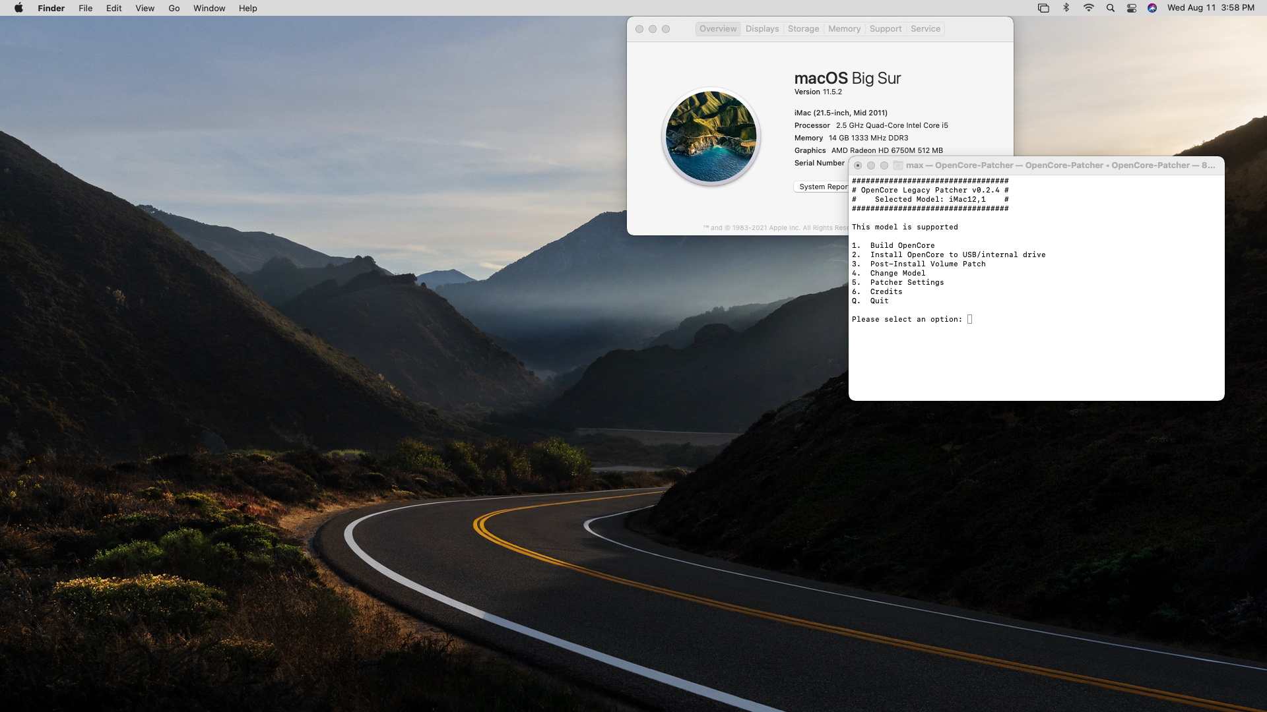Click 'Post-Install Volume Patch' line
The width and height of the screenshot is (1267, 712).
919,264
